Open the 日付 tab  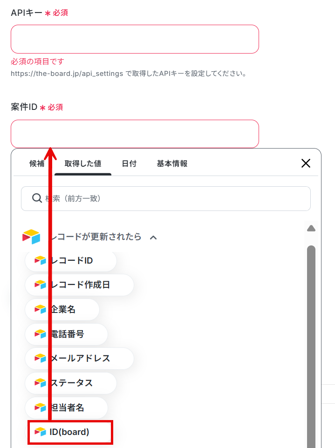tap(129, 163)
